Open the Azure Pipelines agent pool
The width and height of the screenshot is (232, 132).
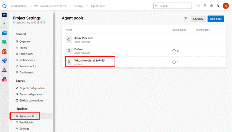144,40
